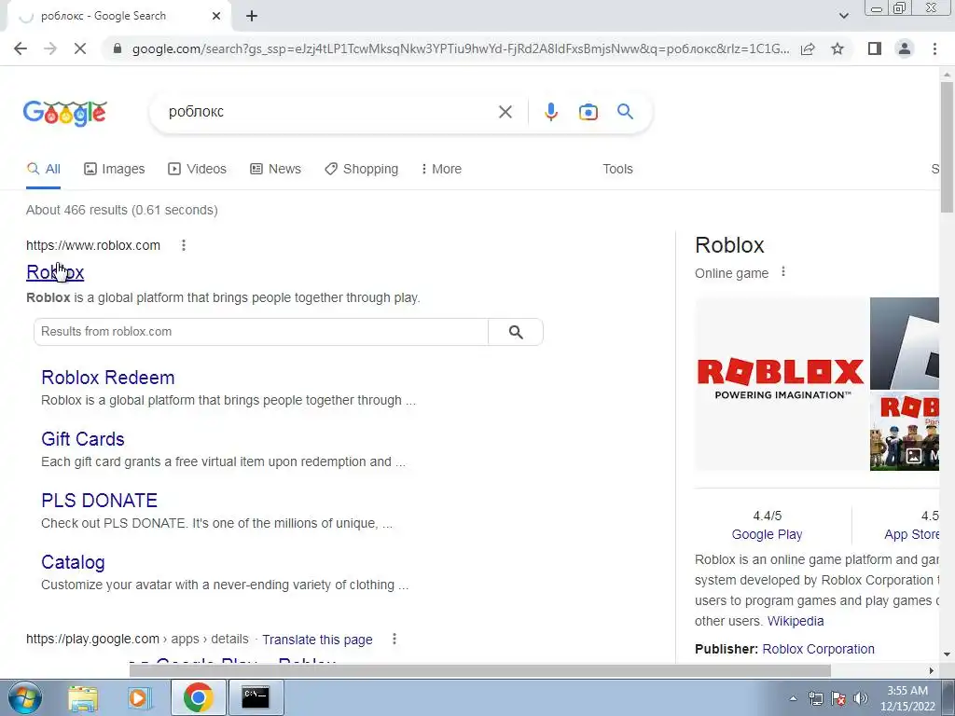The height and width of the screenshot is (716, 955).
Task: Click the horizontal scrollbar thumb
Action: [480, 670]
